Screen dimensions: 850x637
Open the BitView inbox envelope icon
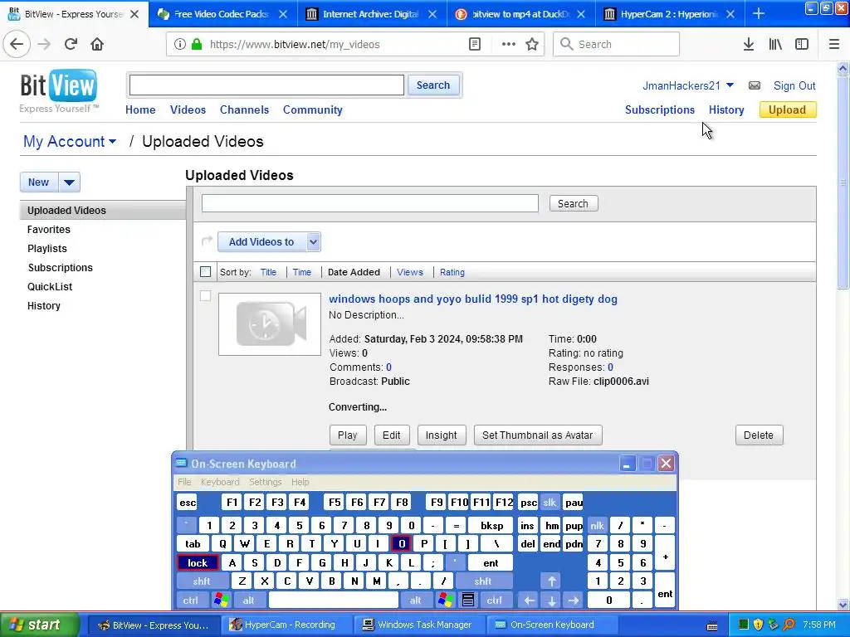[754, 85]
